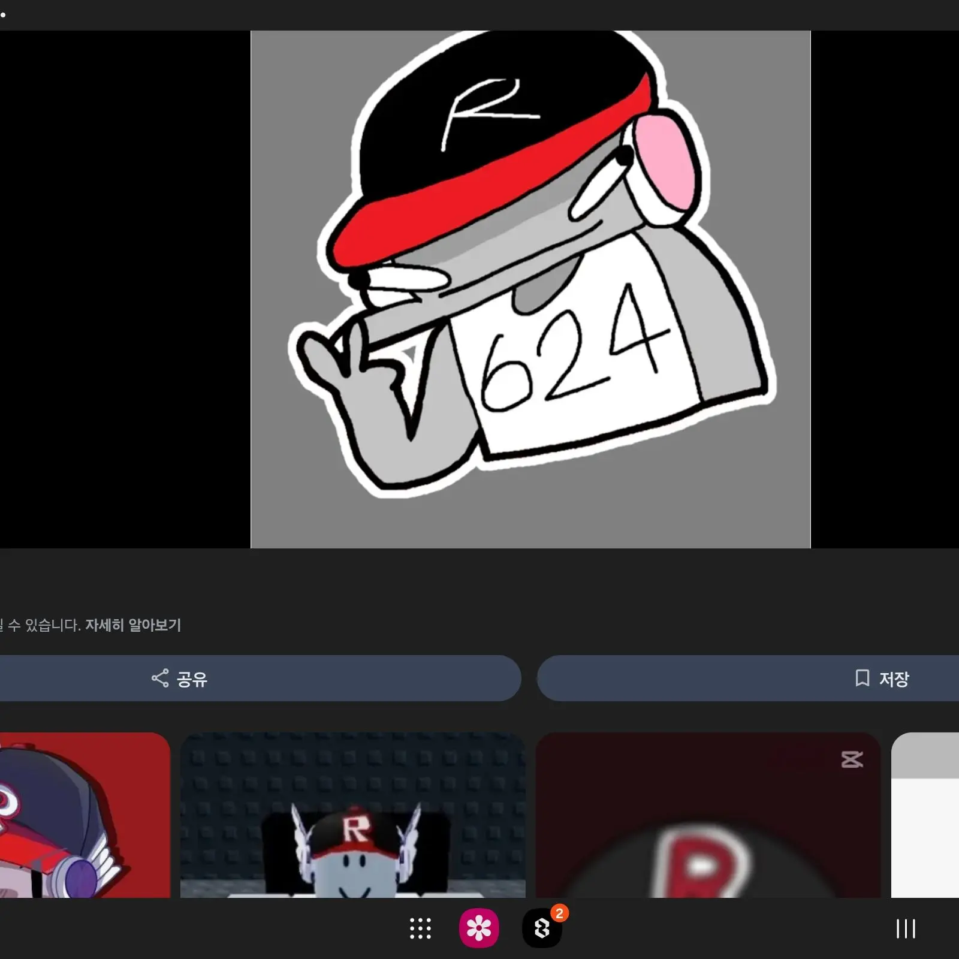Select the red background cap character thumbnail
Screen dimensions: 959x959
[84, 815]
